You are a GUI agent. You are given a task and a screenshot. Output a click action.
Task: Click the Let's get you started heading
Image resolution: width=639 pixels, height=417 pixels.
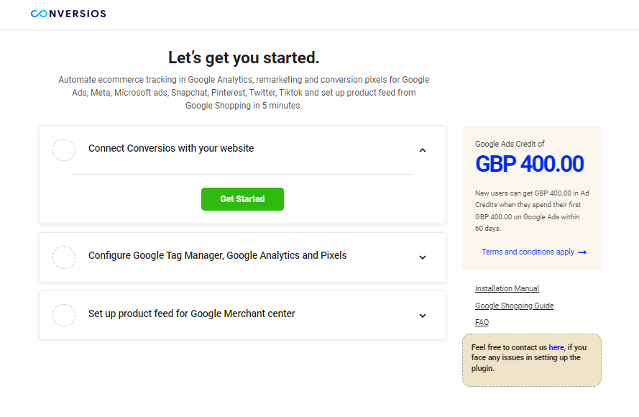coord(244,58)
